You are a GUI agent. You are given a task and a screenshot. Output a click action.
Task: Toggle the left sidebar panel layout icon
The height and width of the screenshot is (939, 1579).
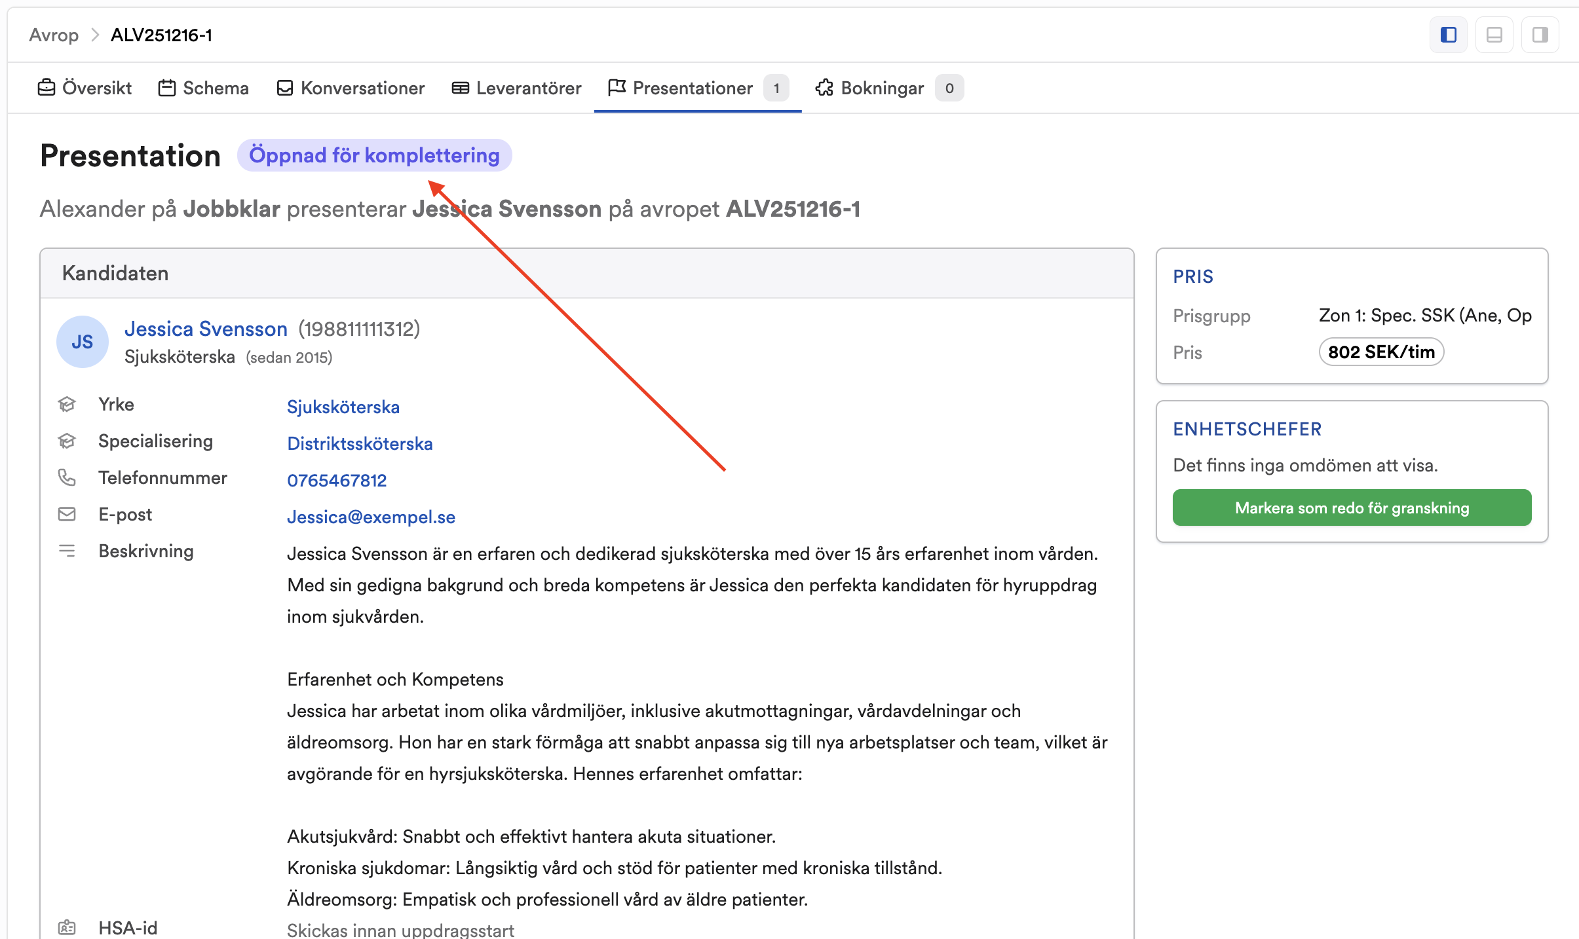pyautogui.click(x=1448, y=35)
